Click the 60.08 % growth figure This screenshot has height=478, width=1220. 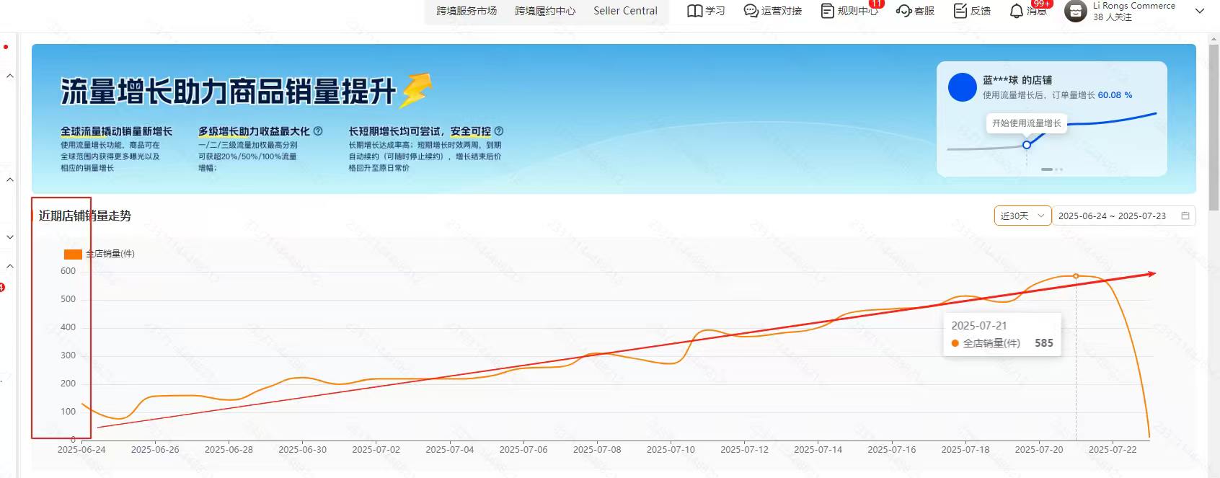coord(1115,95)
